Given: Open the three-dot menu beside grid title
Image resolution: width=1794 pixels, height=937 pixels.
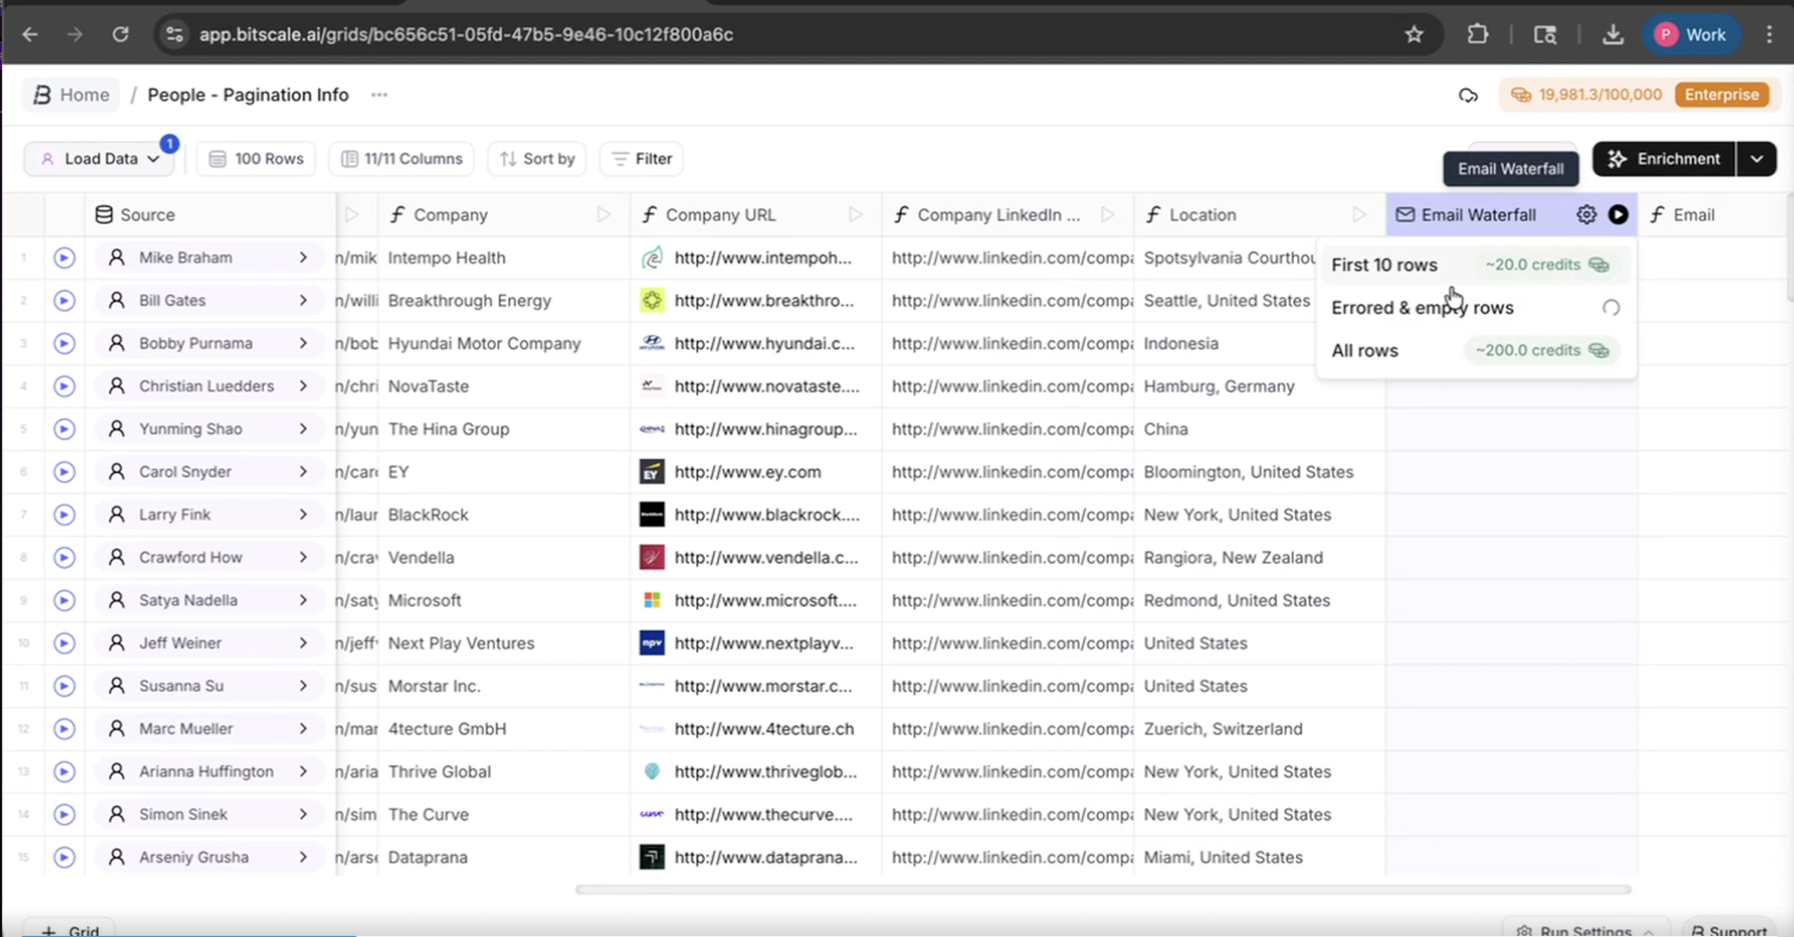Looking at the screenshot, I should pos(379,95).
